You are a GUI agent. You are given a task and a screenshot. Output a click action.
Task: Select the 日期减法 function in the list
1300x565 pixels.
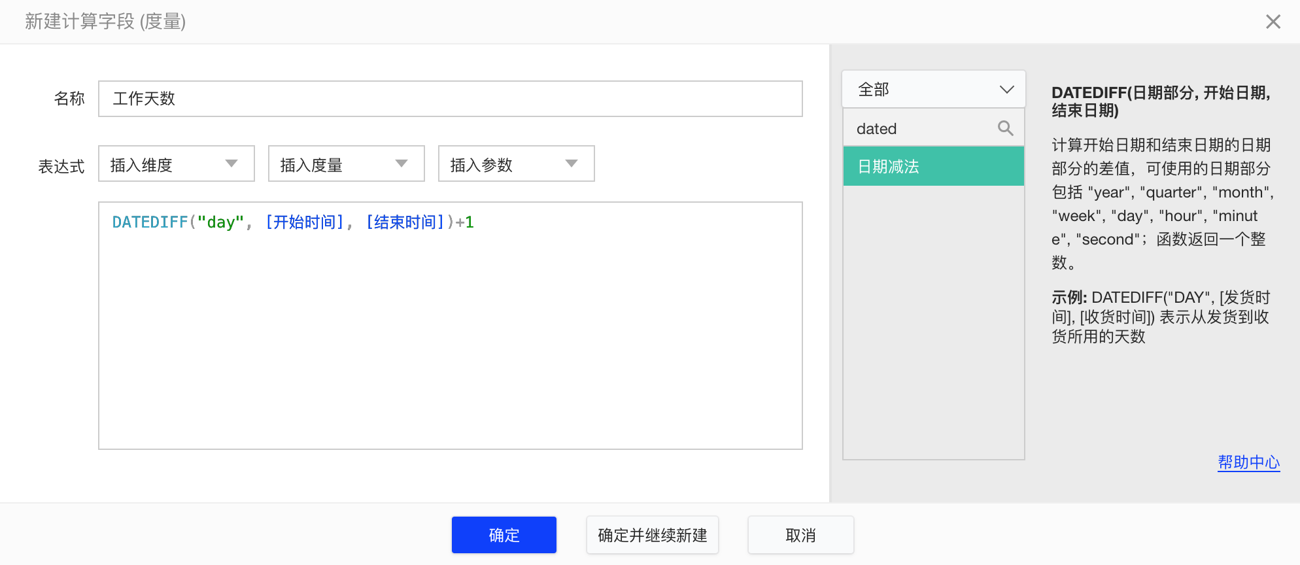[934, 167]
